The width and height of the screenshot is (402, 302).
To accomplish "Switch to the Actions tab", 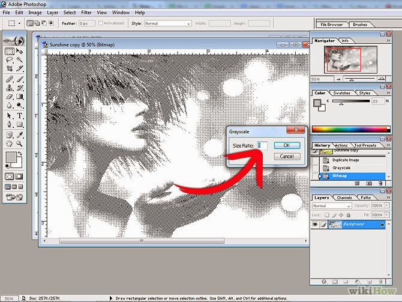I will pos(341,145).
